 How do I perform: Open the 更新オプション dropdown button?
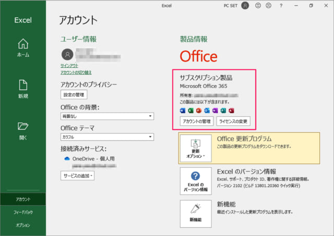pos(196,147)
